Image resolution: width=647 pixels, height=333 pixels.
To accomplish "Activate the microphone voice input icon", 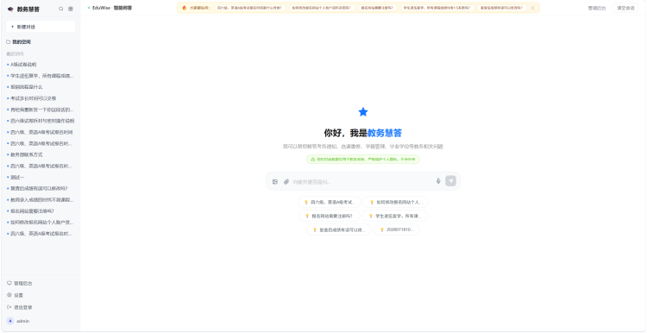I will pyautogui.click(x=438, y=181).
